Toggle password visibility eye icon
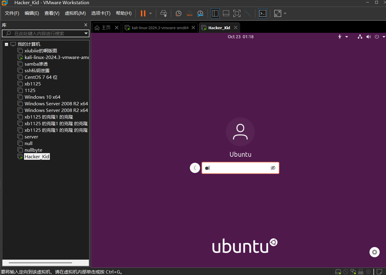Image resolution: width=386 pixels, height=275 pixels. point(273,168)
